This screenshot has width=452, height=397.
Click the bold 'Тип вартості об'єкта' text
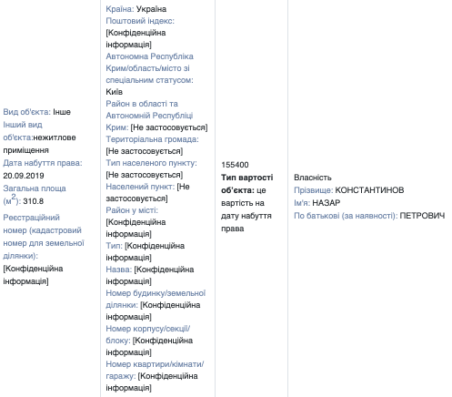click(x=247, y=184)
